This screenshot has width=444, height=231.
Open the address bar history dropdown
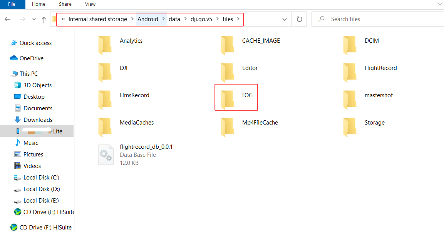coord(284,19)
